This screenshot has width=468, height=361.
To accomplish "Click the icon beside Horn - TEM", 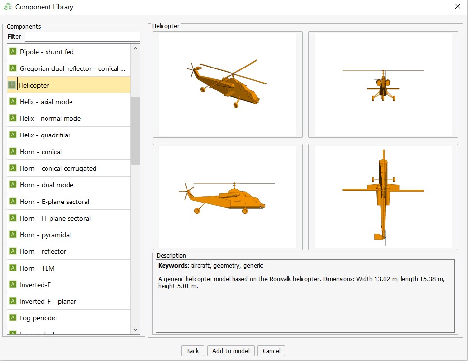I will tap(13, 268).
